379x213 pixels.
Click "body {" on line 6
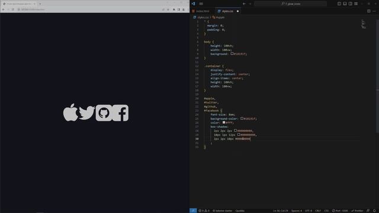(x=209, y=41)
